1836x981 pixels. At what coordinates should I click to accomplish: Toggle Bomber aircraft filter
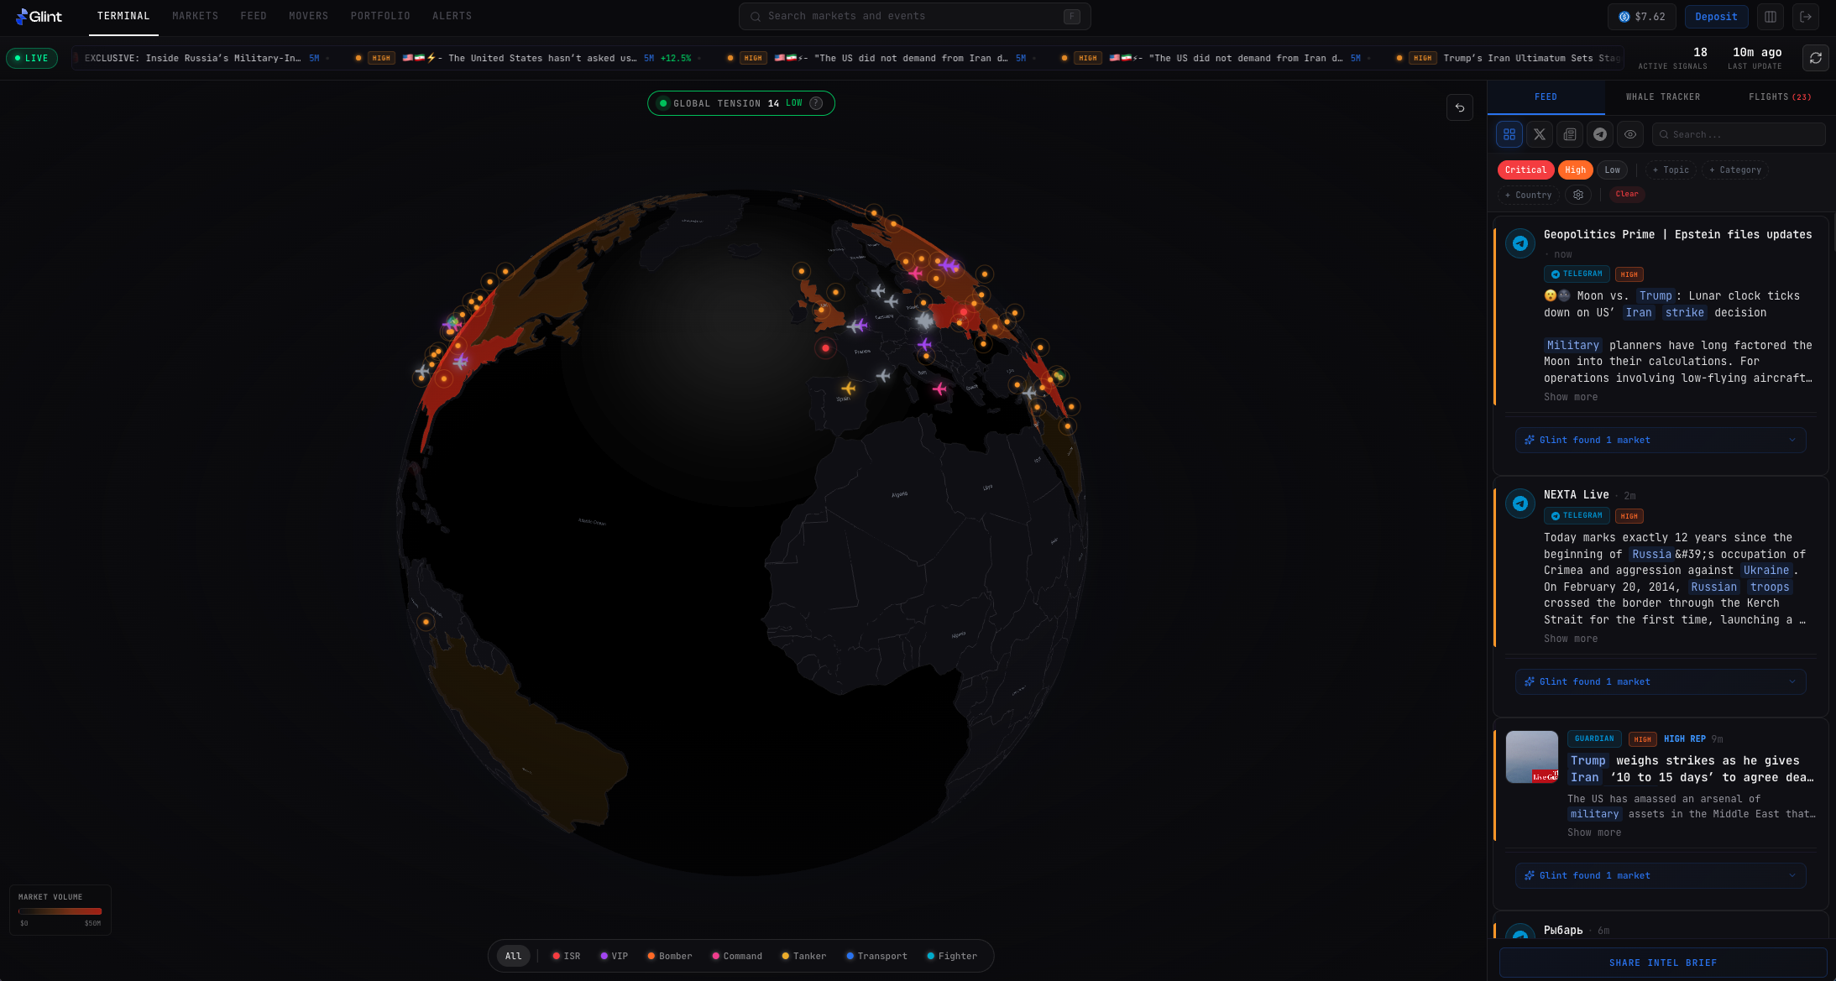669,956
